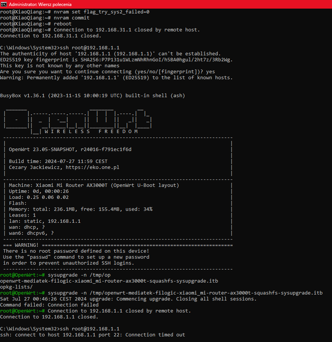
Task: Click 'Connection to 192.168.31.1 closed.' line
Action: click(51, 36)
